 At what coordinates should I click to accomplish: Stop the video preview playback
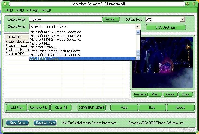point(185,94)
